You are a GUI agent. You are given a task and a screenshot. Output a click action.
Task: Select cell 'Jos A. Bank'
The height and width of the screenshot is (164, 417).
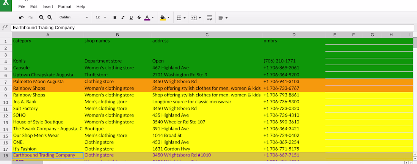[48, 102]
